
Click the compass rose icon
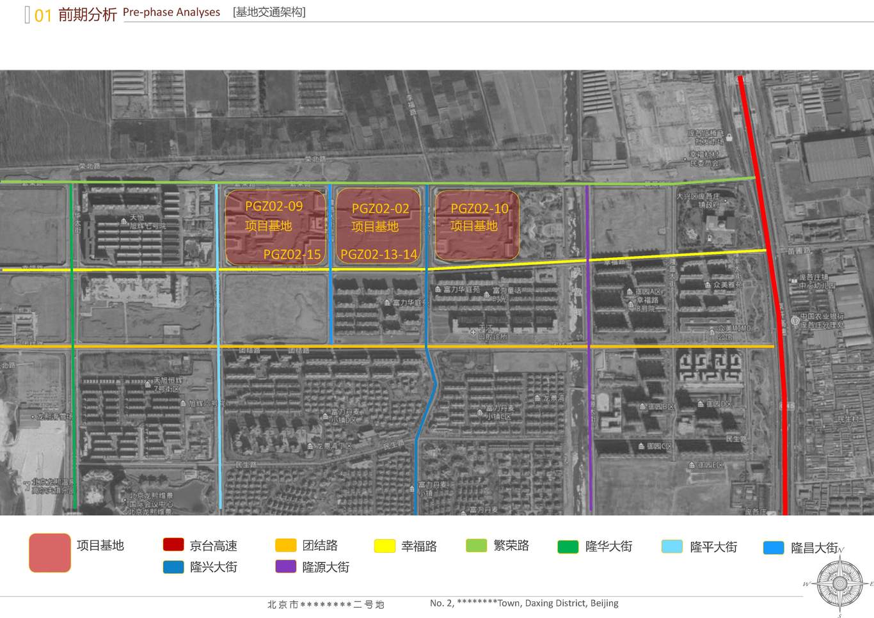tap(840, 583)
